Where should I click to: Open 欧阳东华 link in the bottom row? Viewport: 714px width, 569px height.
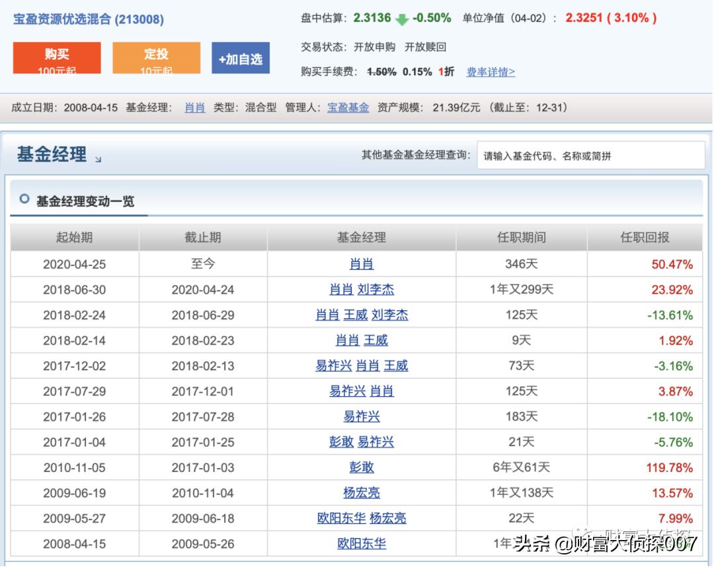click(360, 544)
